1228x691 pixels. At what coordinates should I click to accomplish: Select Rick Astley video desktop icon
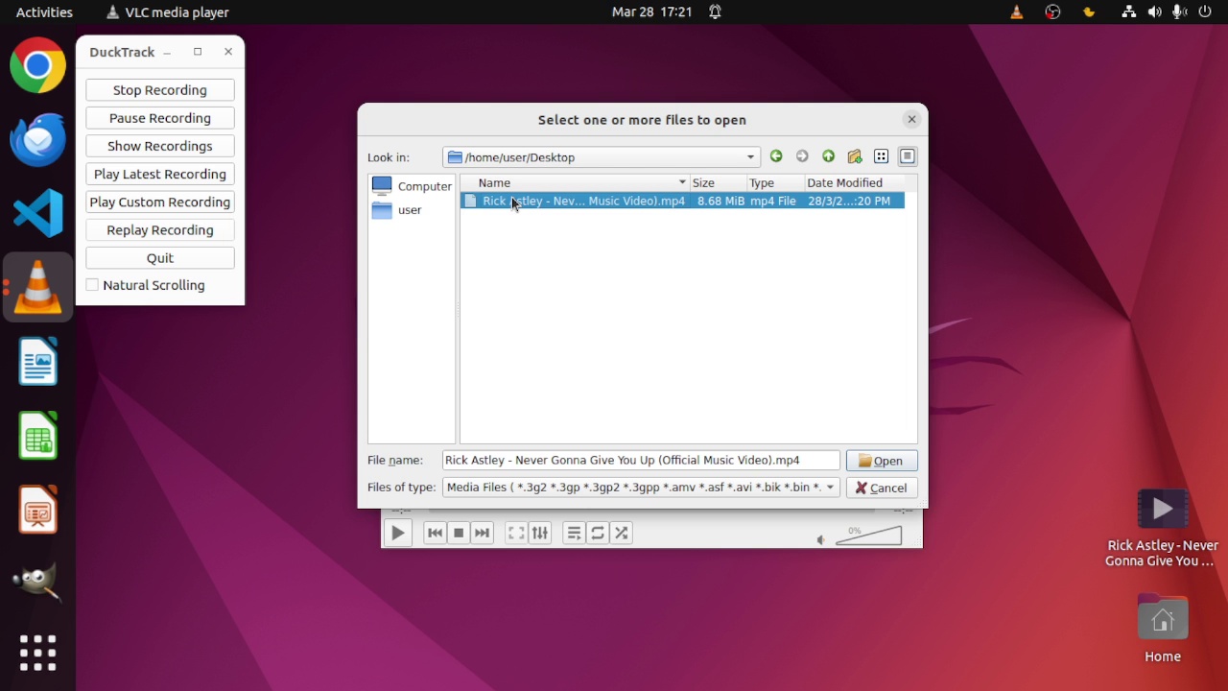1163,529
